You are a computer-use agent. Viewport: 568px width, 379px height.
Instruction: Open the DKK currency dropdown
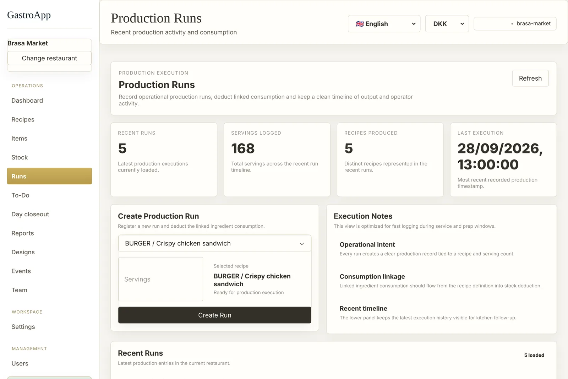point(447,24)
